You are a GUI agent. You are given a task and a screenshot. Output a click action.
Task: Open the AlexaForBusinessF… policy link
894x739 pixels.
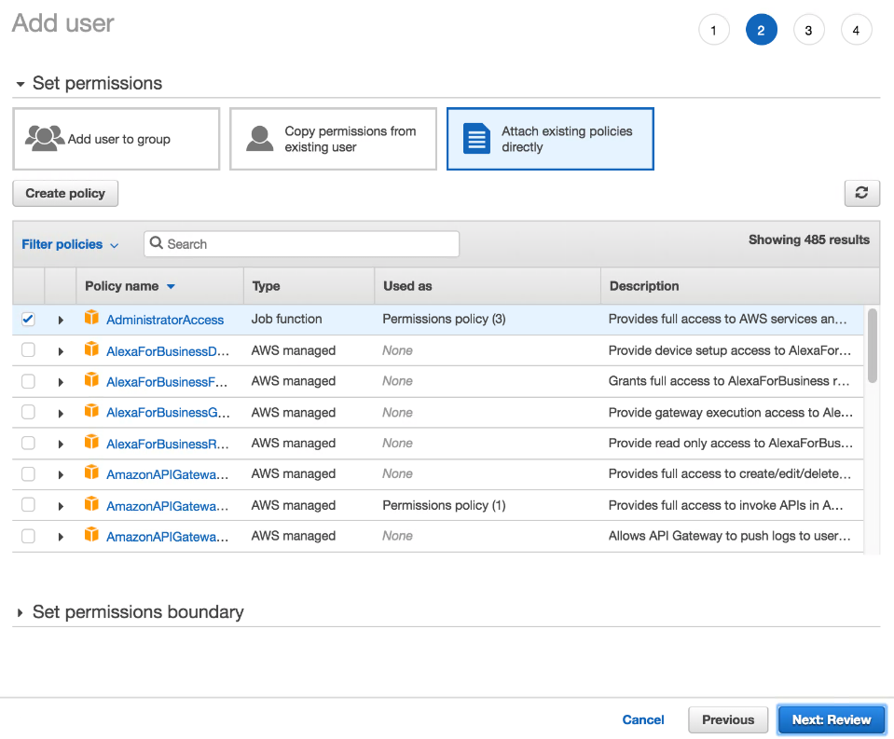(167, 382)
